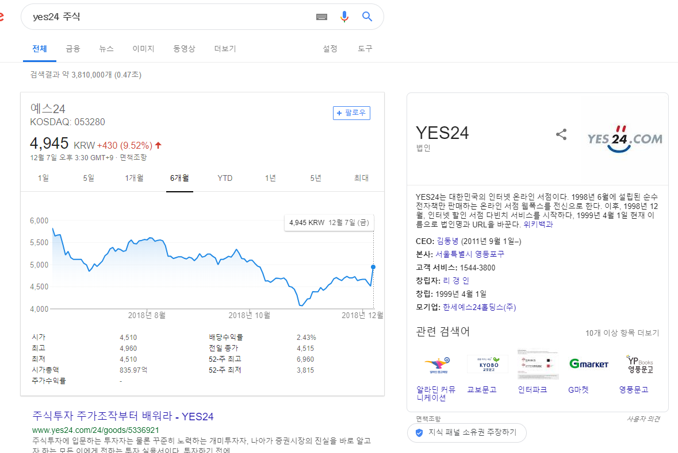
Task: Open the 영등포구 link
Action: click(x=490, y=254)
